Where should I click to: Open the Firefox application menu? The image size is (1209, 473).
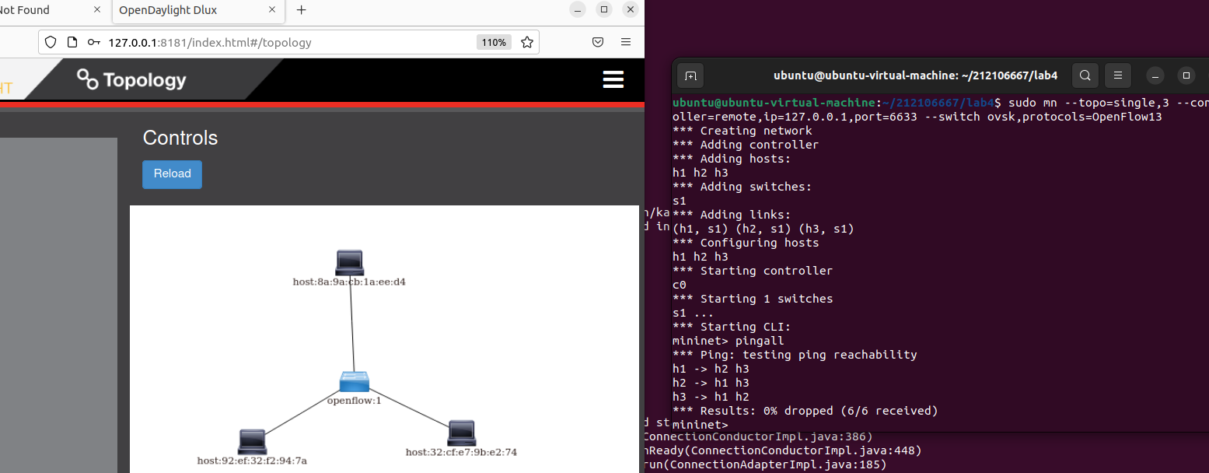click(626, 42)
